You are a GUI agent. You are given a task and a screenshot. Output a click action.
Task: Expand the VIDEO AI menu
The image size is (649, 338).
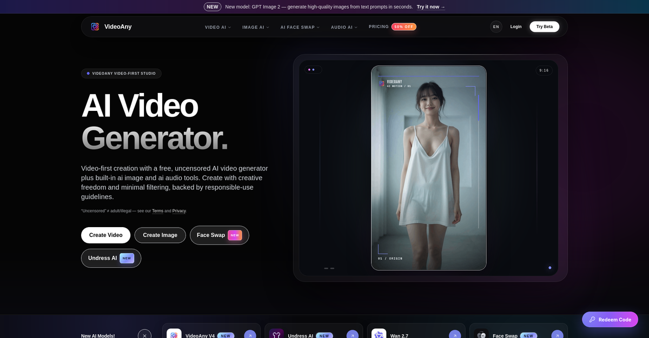[x=218, y=27]
